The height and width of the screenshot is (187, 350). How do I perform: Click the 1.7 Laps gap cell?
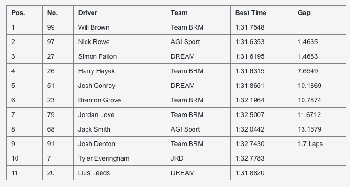click(319, 144)
